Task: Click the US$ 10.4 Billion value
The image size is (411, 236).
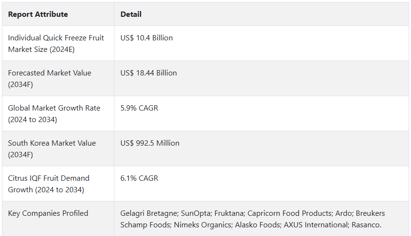Action: [147, 38]
